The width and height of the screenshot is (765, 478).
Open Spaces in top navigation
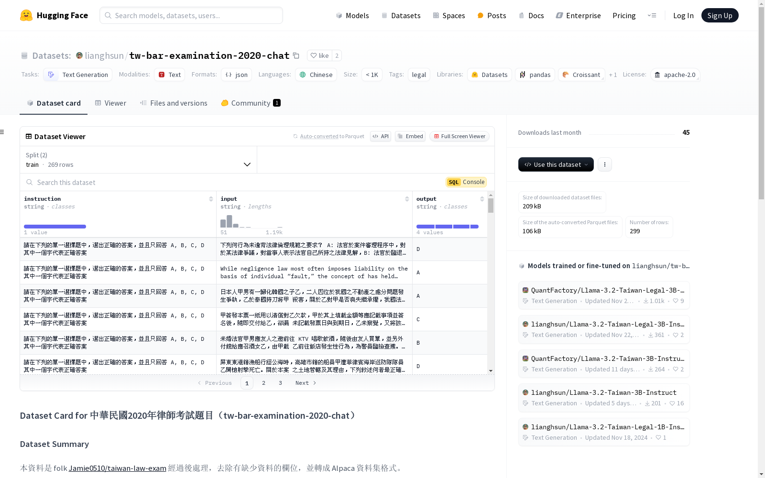[x=449, y=15]
